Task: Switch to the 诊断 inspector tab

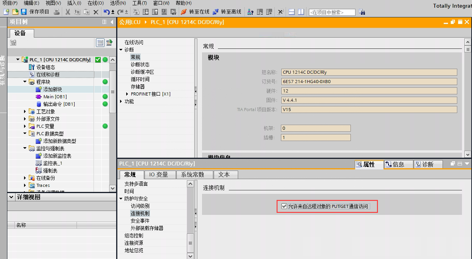Action: 428,164
